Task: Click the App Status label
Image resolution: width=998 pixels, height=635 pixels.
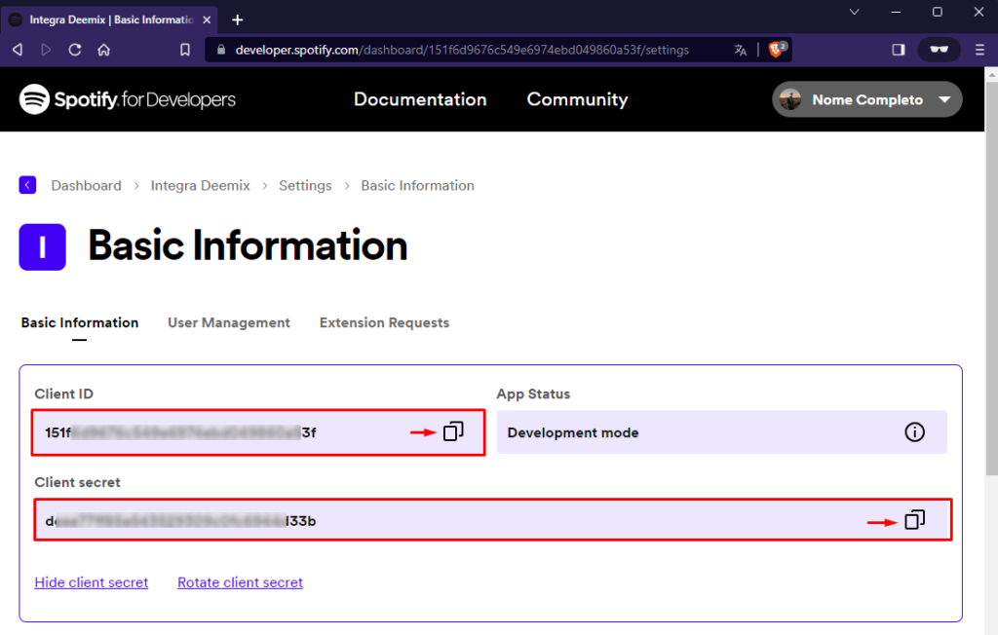Action: coord(533,393)
